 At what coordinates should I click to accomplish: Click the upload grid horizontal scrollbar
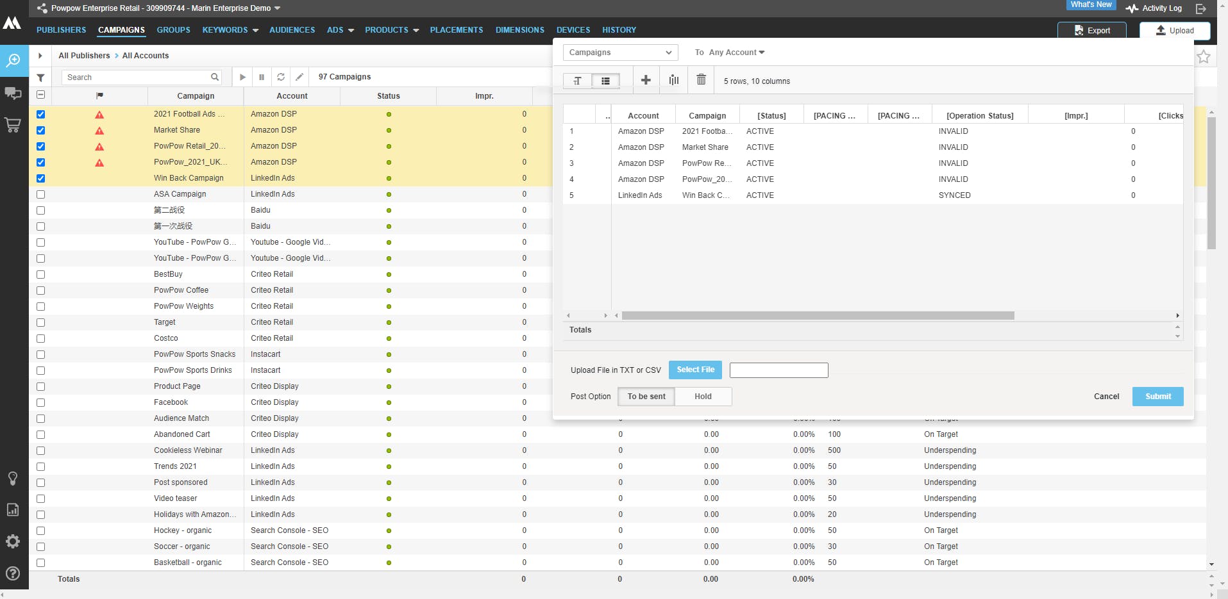(x=818, y=315)
